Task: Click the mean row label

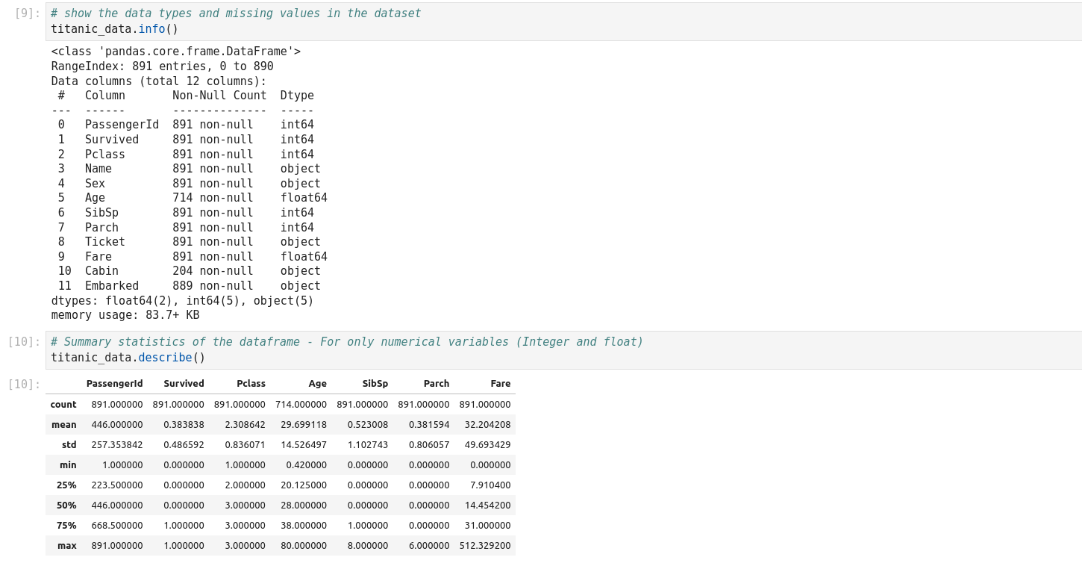Action: tap(64, 425)
